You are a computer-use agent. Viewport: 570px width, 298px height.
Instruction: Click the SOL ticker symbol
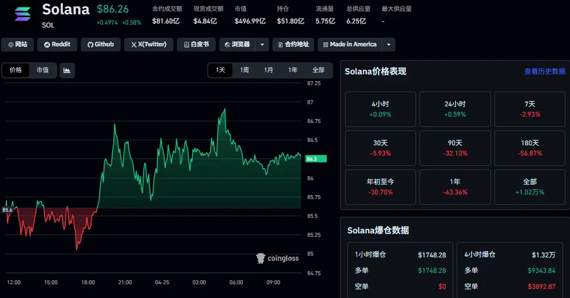(48, 25)
